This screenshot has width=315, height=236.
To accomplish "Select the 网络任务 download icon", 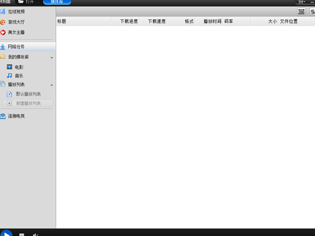I will (x=3, y=47).
